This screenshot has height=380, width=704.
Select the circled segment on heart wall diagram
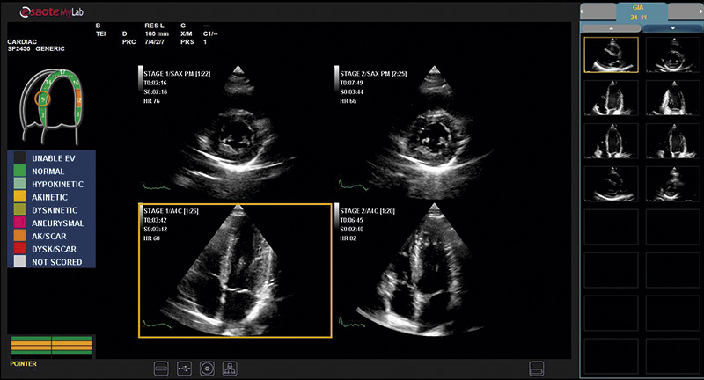pos(42,99)
